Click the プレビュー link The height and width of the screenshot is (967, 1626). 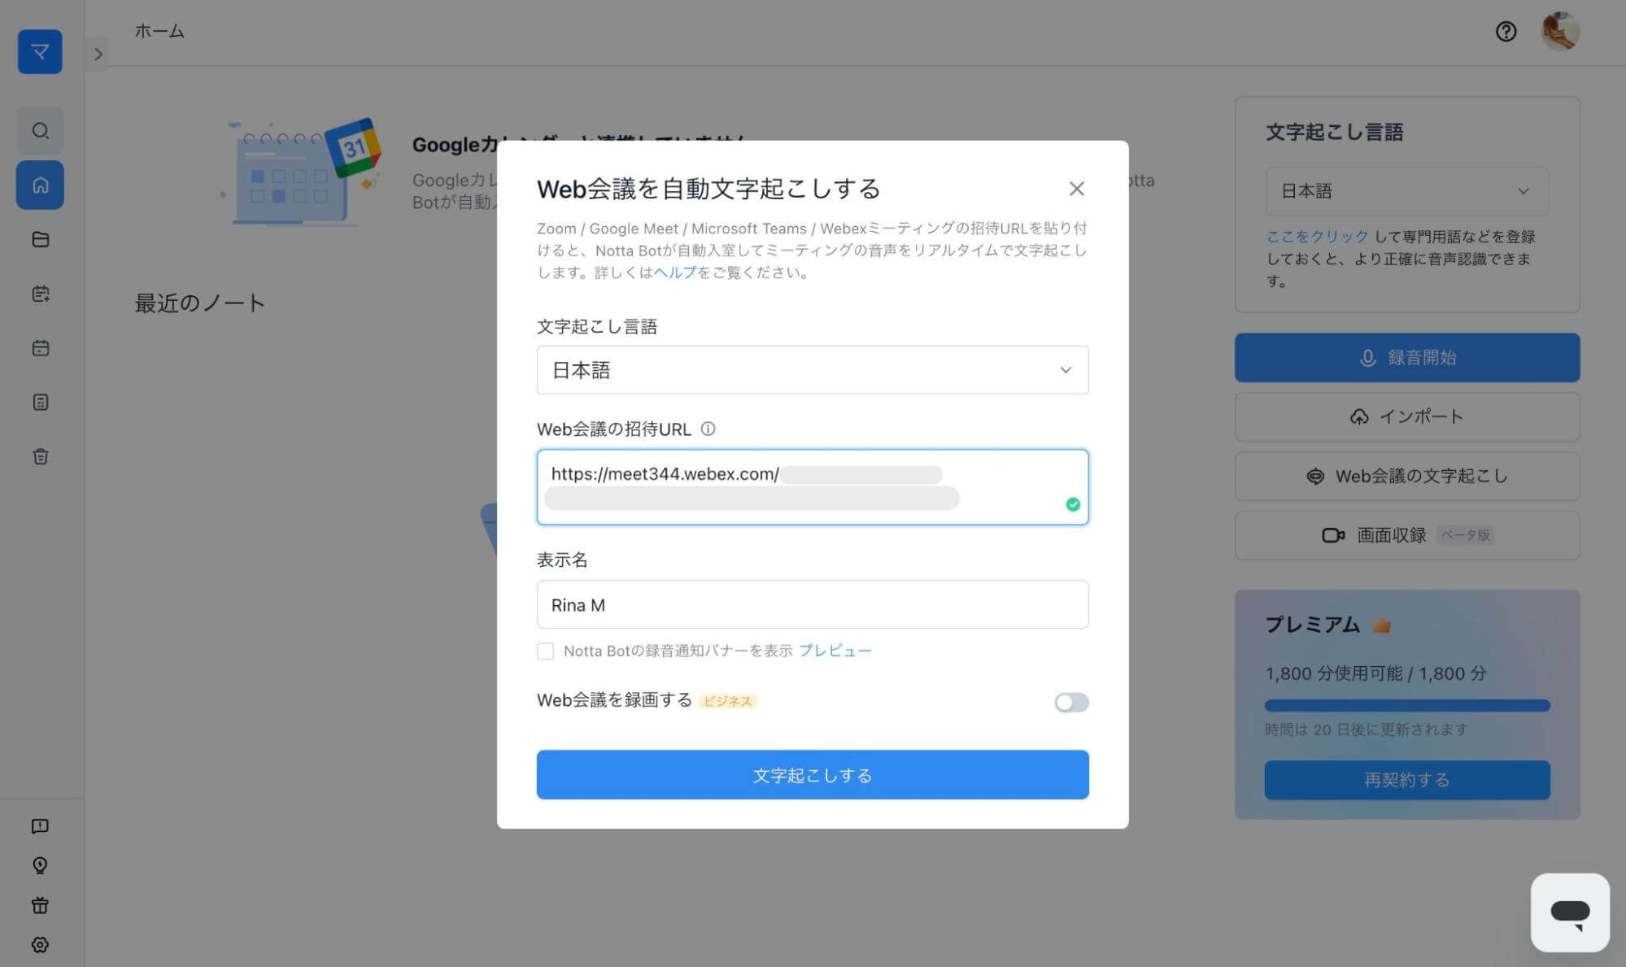click(835, 649)
